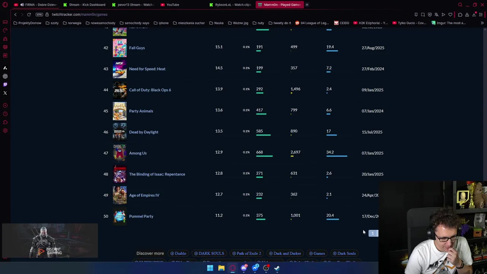Open the Nauka bookmark folder
The width and height of the screenshot is (487, 274).
216,23
